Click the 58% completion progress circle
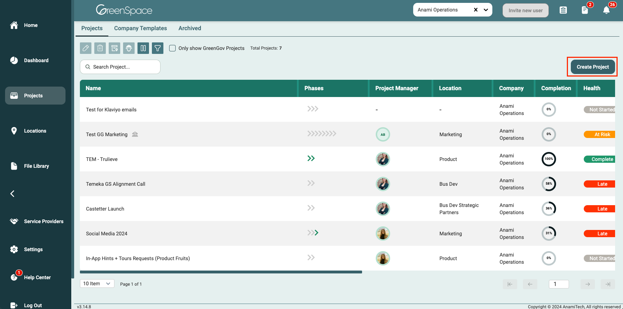623x309 pixels. 549,184
